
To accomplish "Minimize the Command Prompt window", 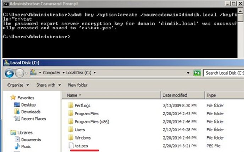I will (227, 4).
